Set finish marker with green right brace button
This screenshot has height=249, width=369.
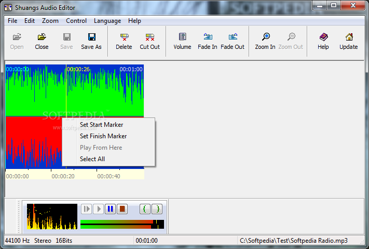point(157,209)
